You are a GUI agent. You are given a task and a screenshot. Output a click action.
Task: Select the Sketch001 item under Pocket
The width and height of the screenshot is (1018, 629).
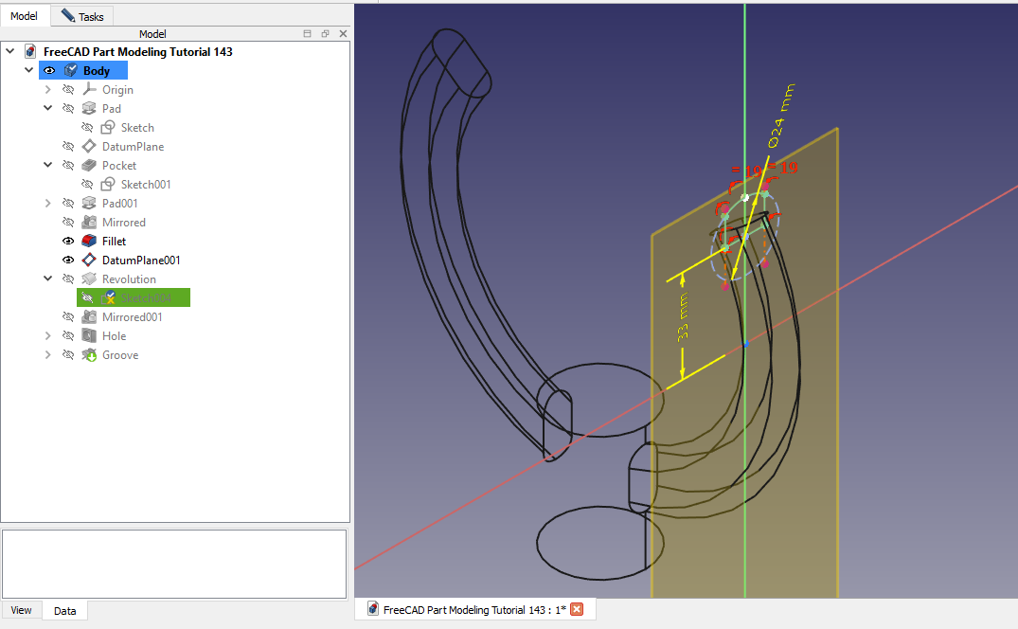click(145, 185)
